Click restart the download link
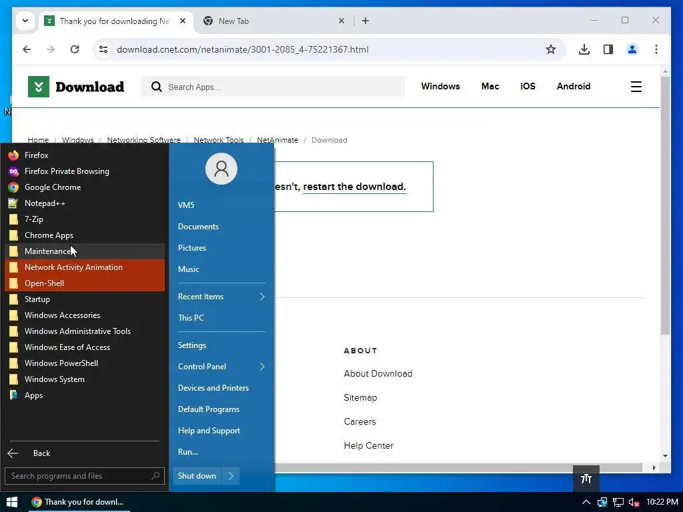The height and width of the screenshot is (512, 683). point(355,187)
